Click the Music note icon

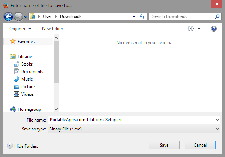(x=17, y=79)
